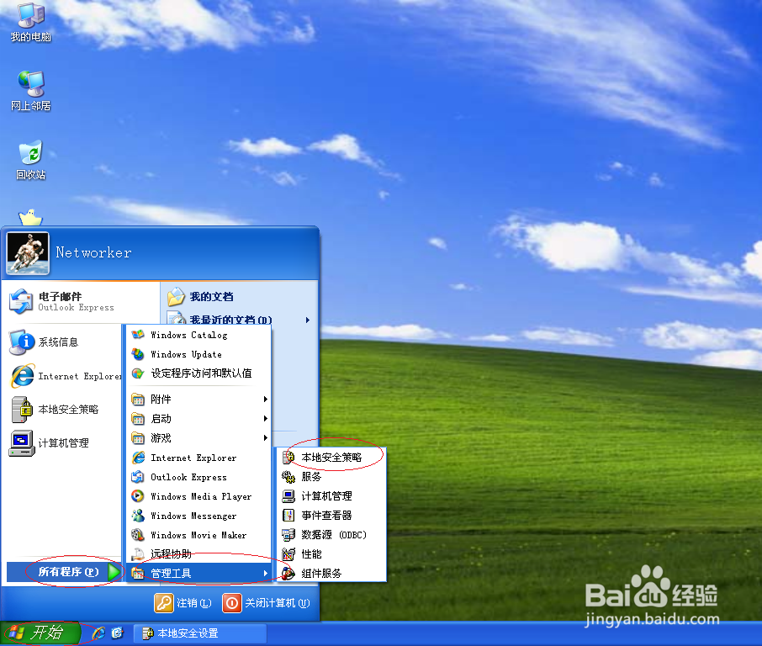Click the green All Programs arrow
Viewport: 762px width, 646px height.
point(114,572)
